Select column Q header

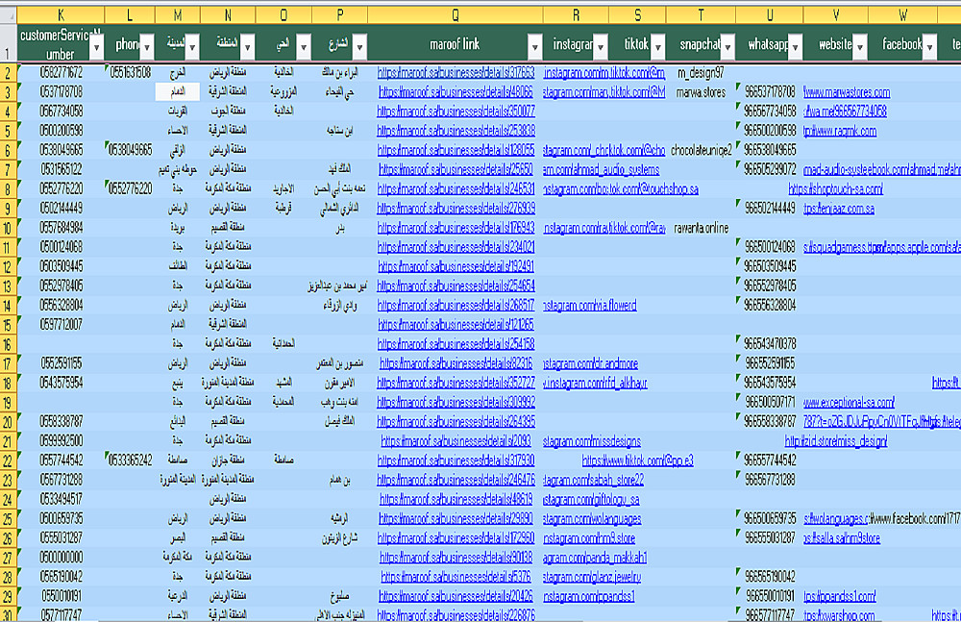coord(456,15)
